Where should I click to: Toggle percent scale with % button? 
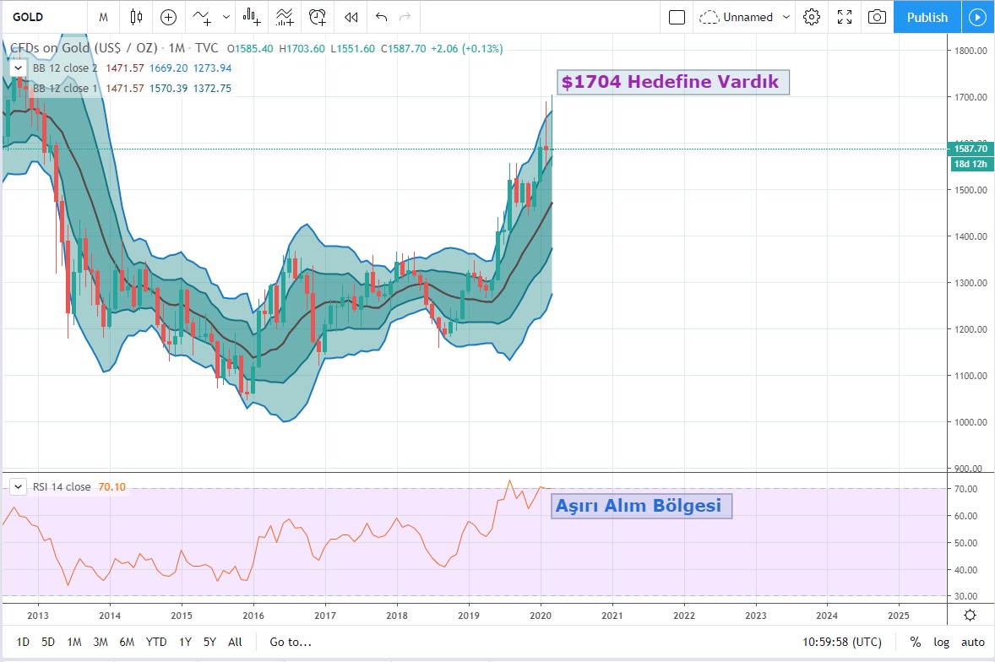pos(915,642)
